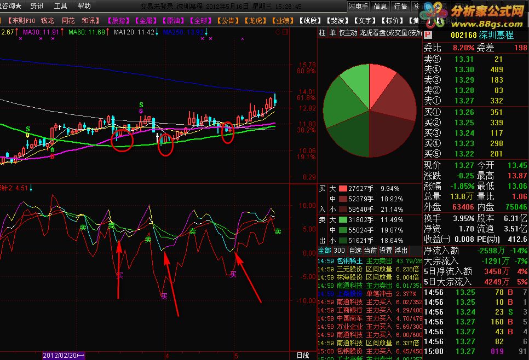This screenshot has width=529, height=360.
Task: Open the 钱龙 link
Action: pyautogui.click(x=48, y=21)
